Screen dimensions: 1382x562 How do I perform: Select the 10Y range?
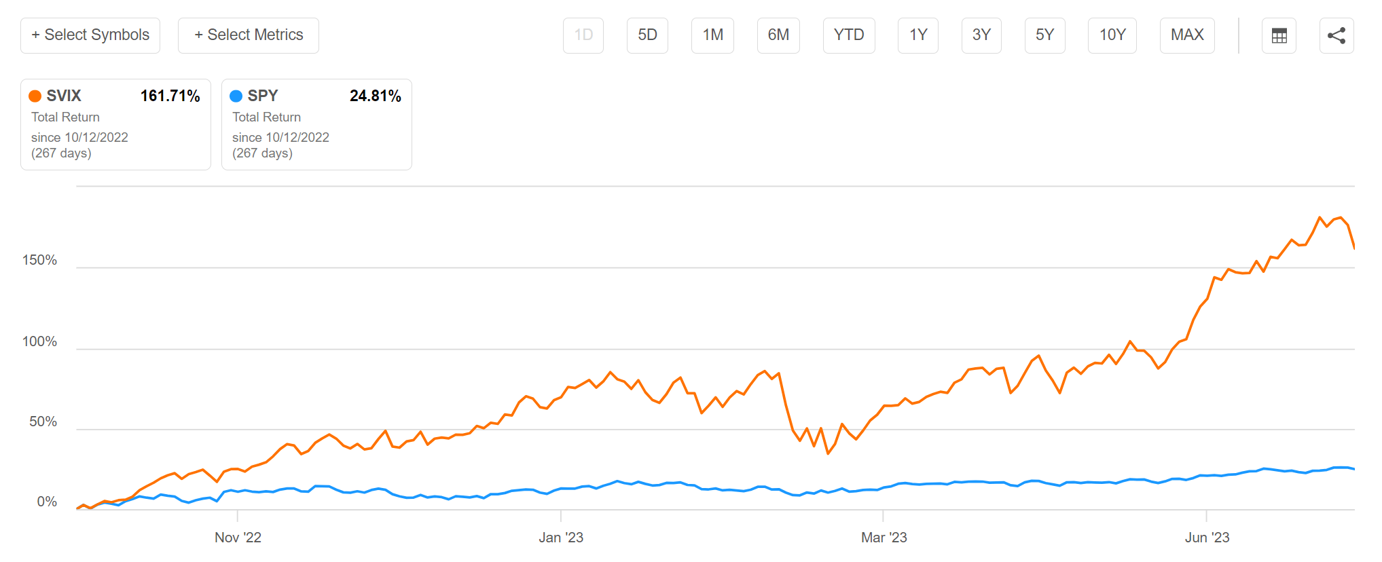(1112, 35)
